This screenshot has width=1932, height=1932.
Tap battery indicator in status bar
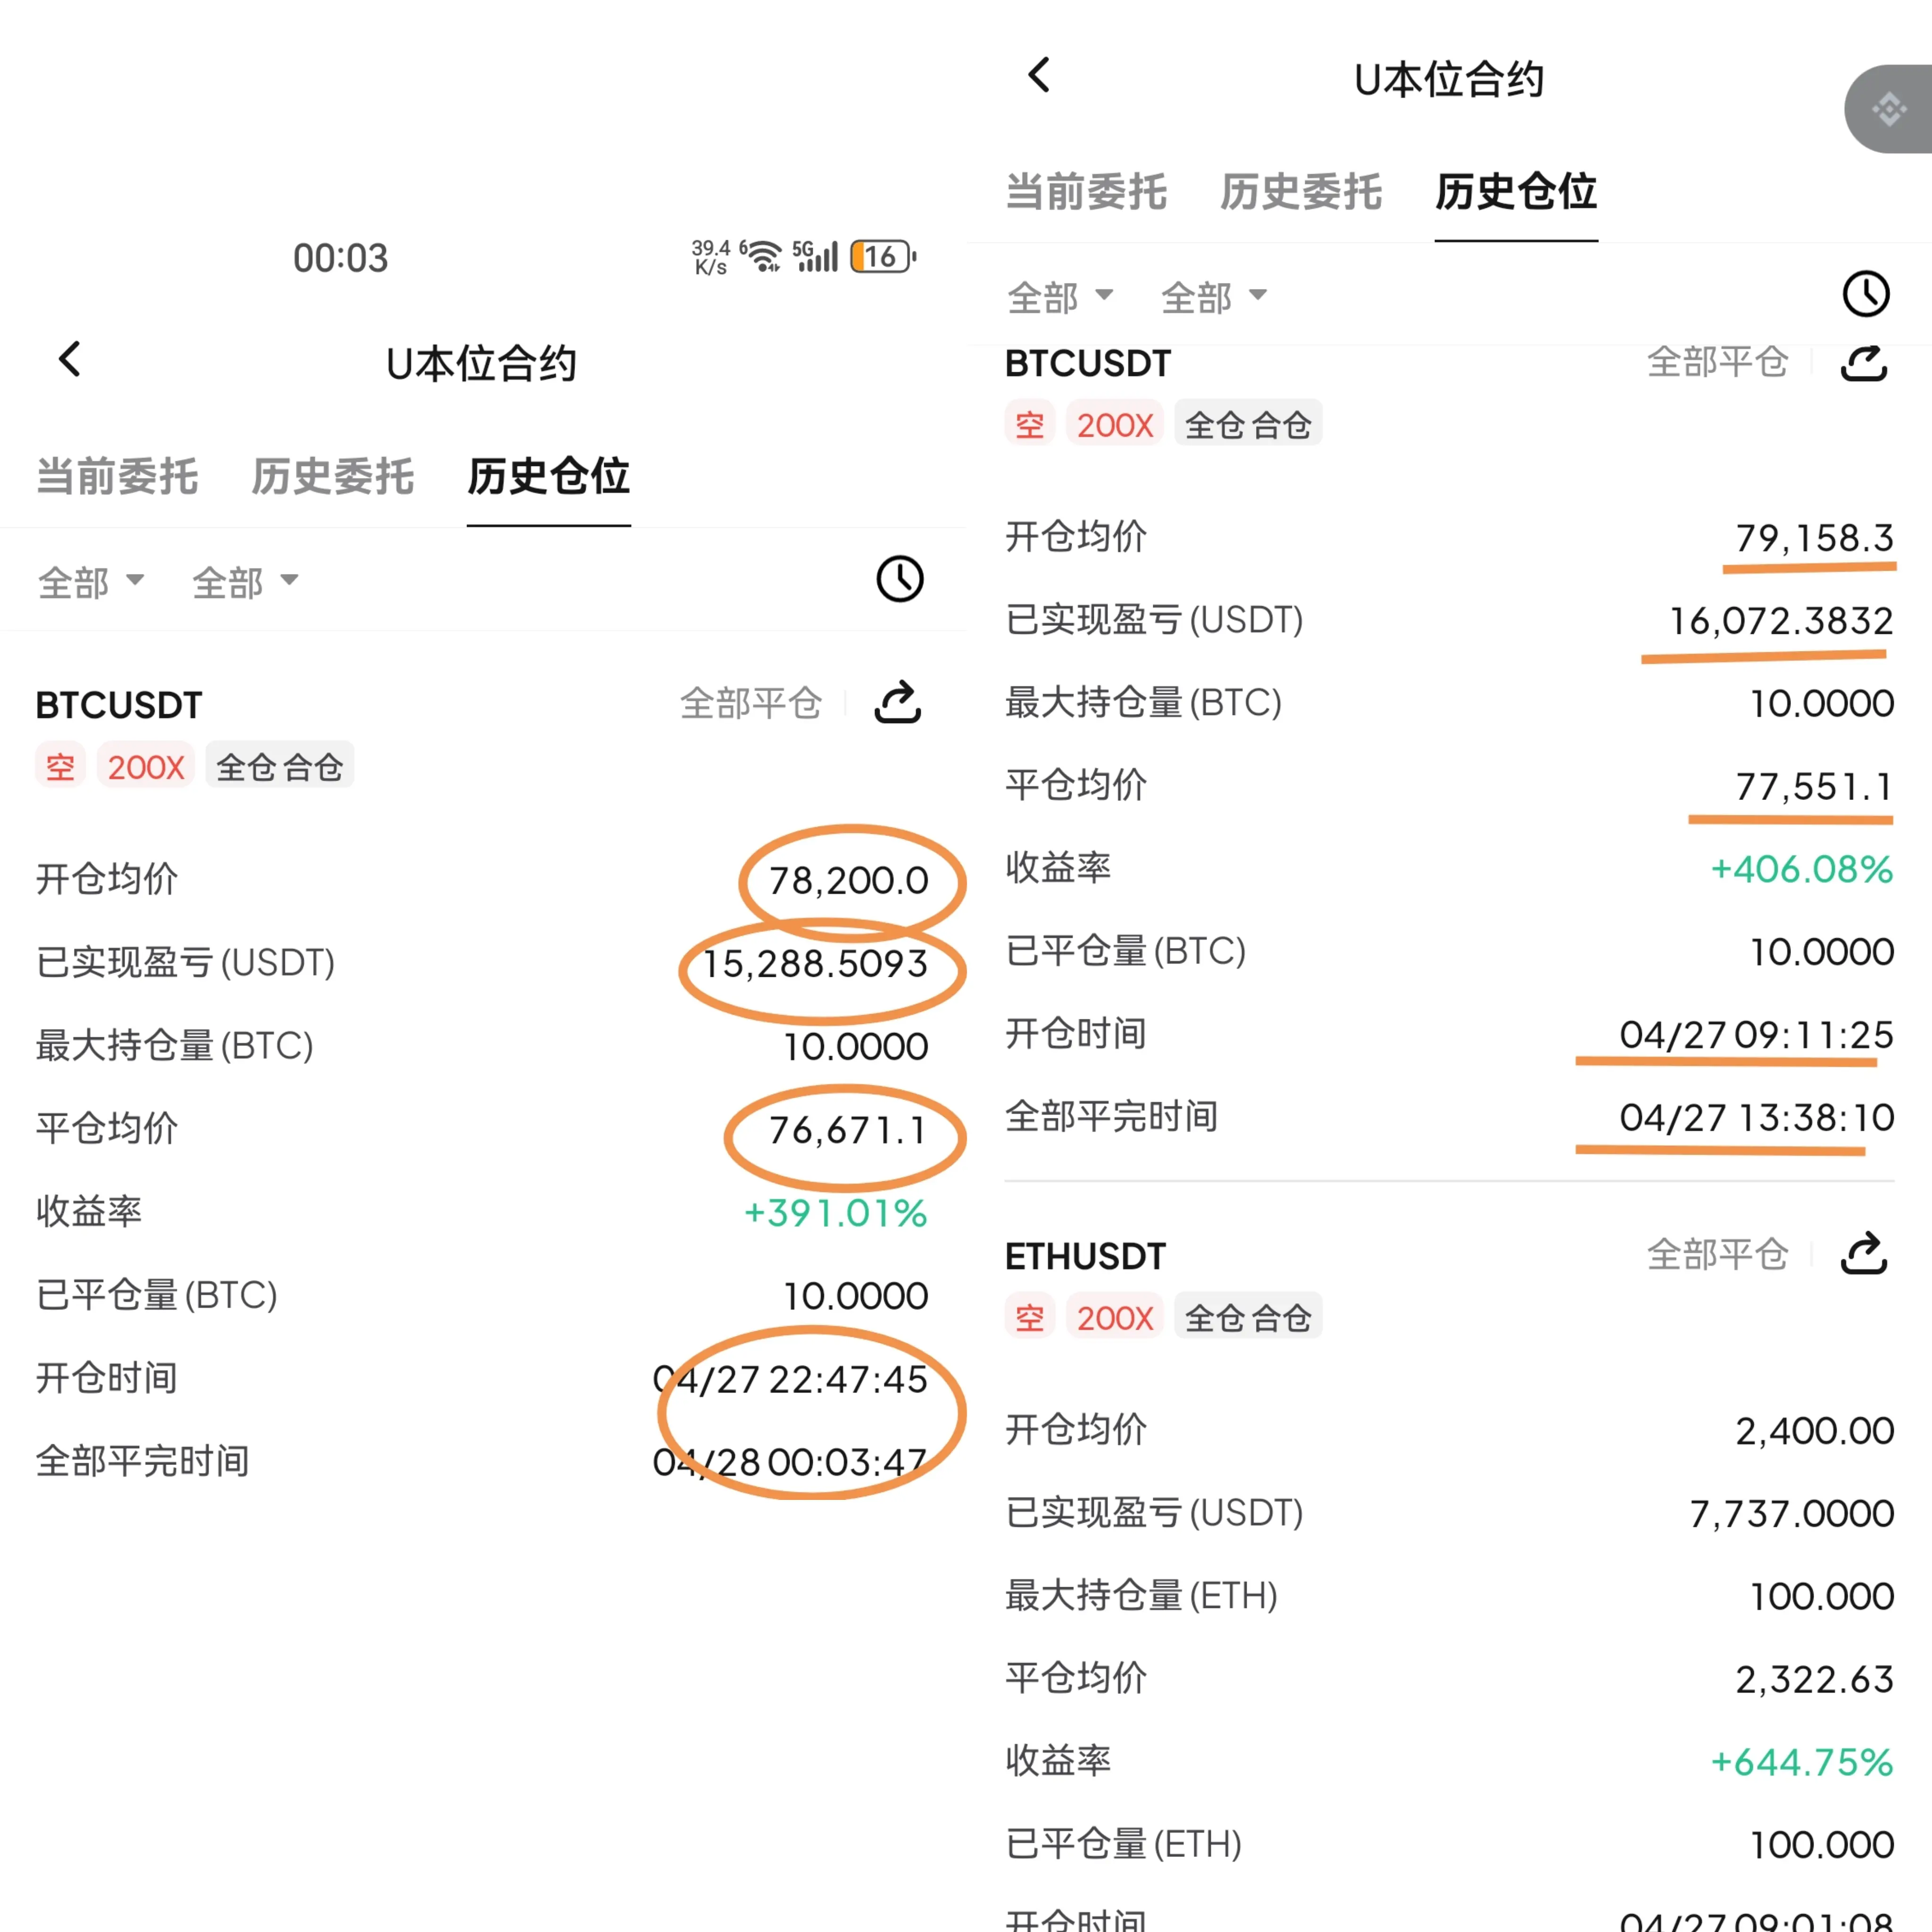882,257
